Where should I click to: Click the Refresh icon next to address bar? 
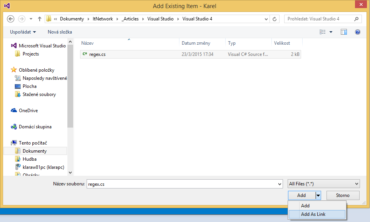tap(274, 18)
